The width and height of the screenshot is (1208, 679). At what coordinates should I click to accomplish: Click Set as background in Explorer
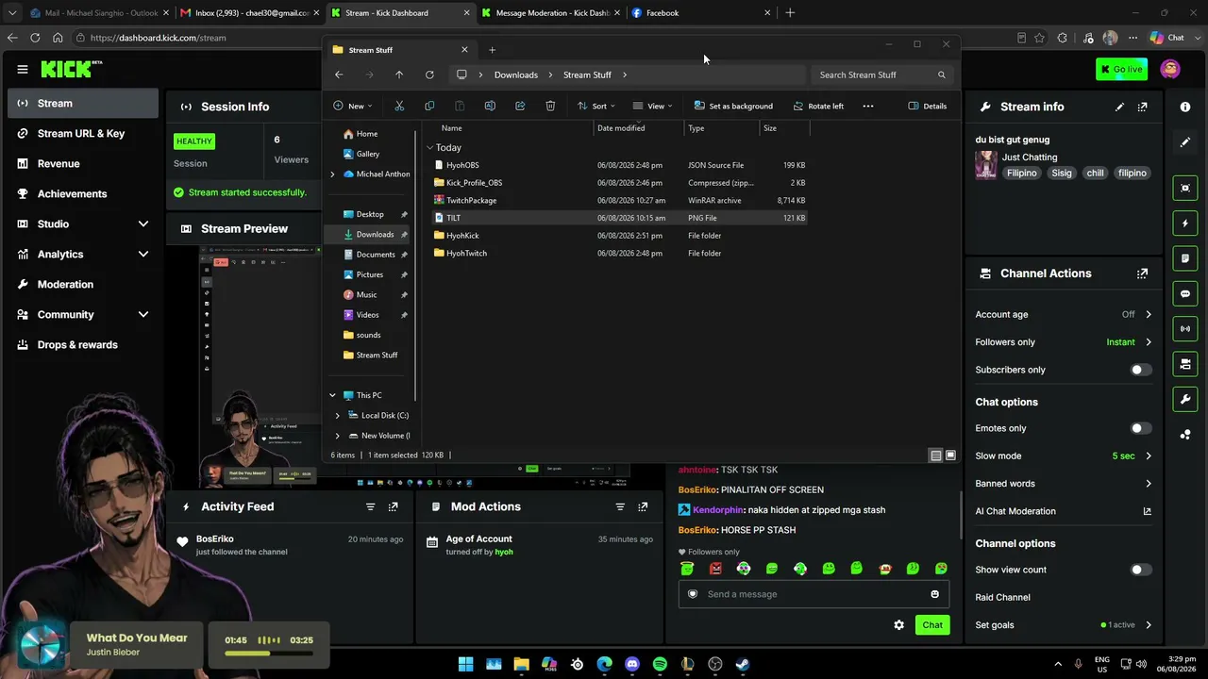tap(733, 106)
